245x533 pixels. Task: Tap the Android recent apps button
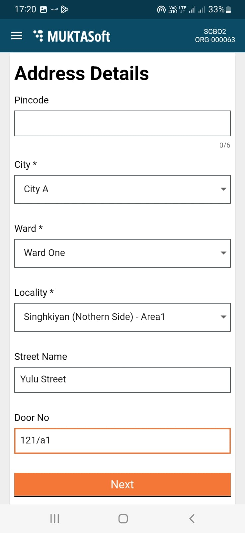tap(54, 518)
